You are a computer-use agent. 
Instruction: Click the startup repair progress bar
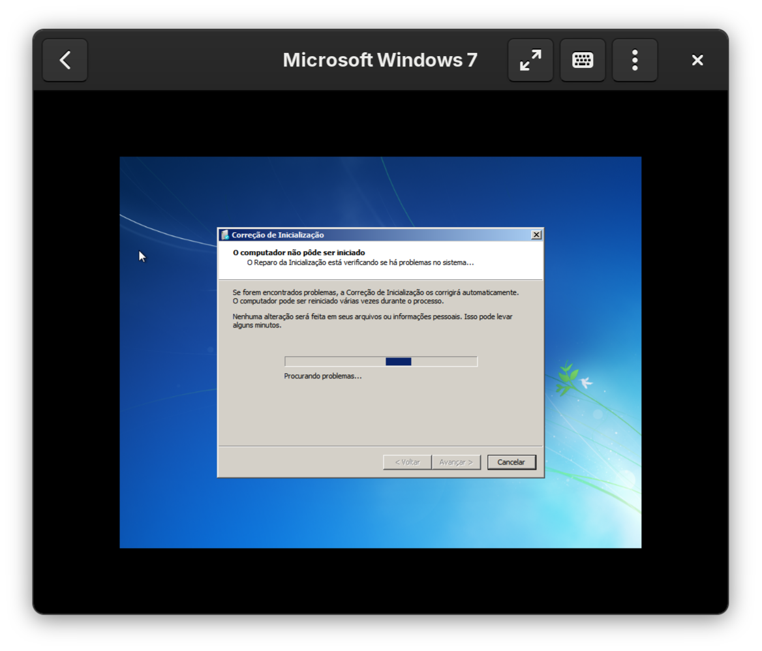pyautogui.click(x=381, y=361)
